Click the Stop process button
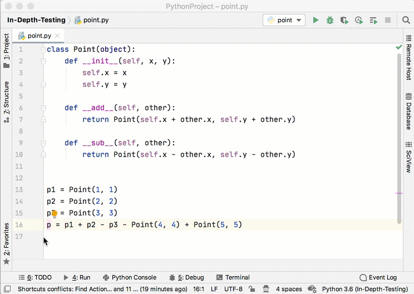The width and height of the screenshot is (414, 294). tap(388, 20)
